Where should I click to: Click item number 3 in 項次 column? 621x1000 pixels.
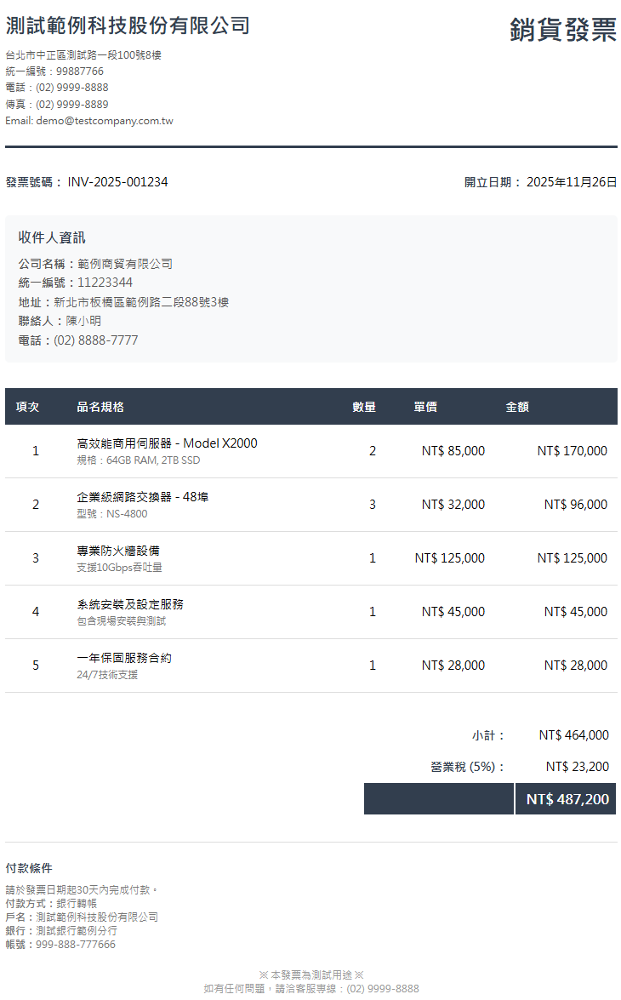[x=36, y=558]
